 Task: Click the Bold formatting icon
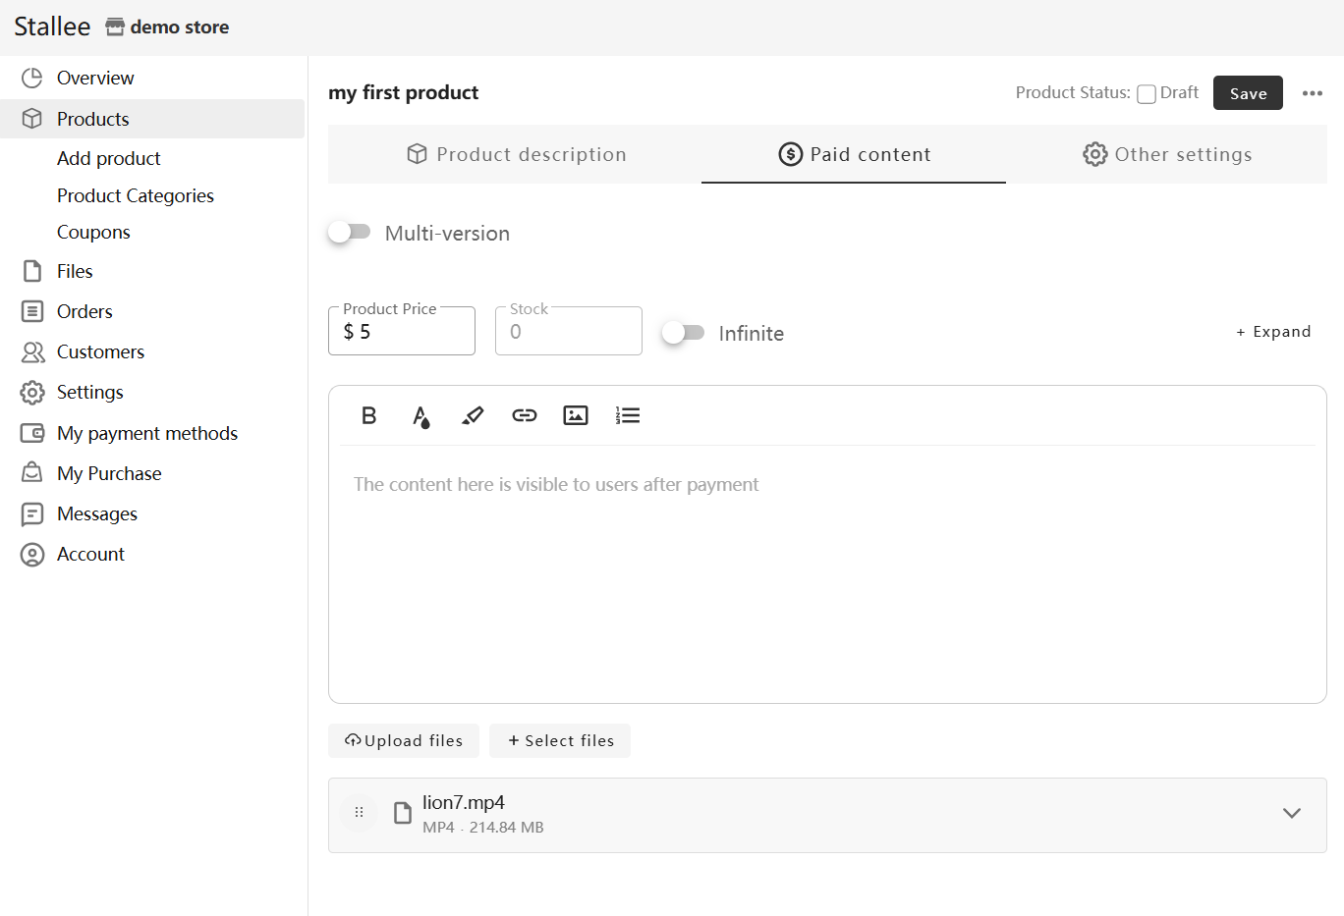coord(369,415)
